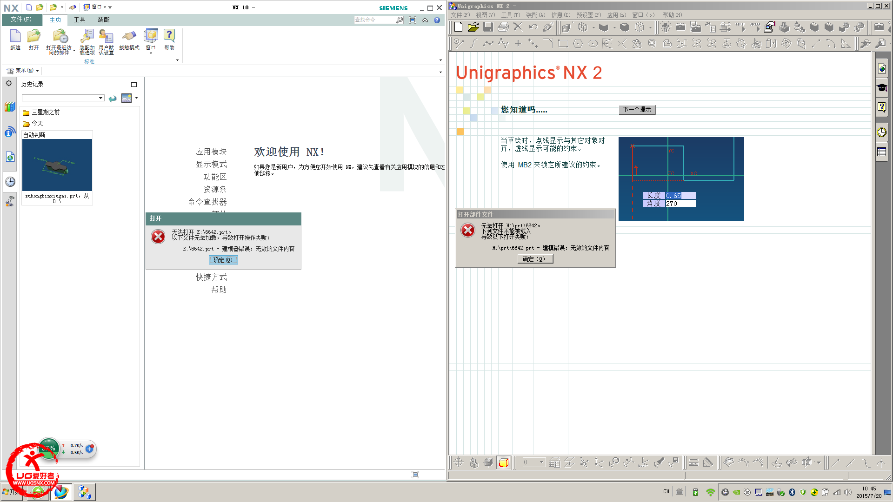Open the 快捷方式 welcome page link
Screen dimensions: 893x502
click(211, 277)
